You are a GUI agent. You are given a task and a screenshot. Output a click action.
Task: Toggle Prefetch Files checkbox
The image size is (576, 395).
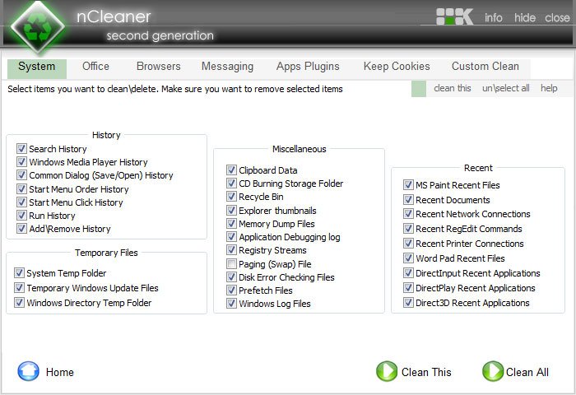click(x=231, y=290)
